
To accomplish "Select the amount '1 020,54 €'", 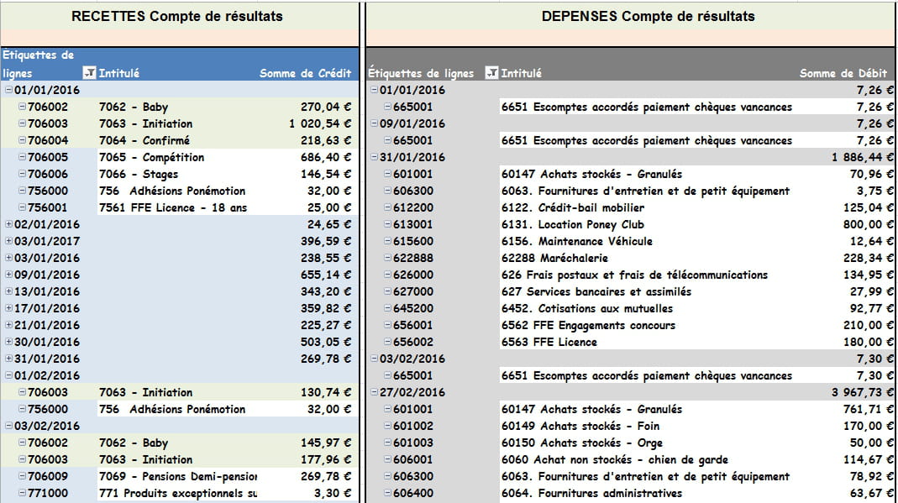I will [x=319, y=123].
